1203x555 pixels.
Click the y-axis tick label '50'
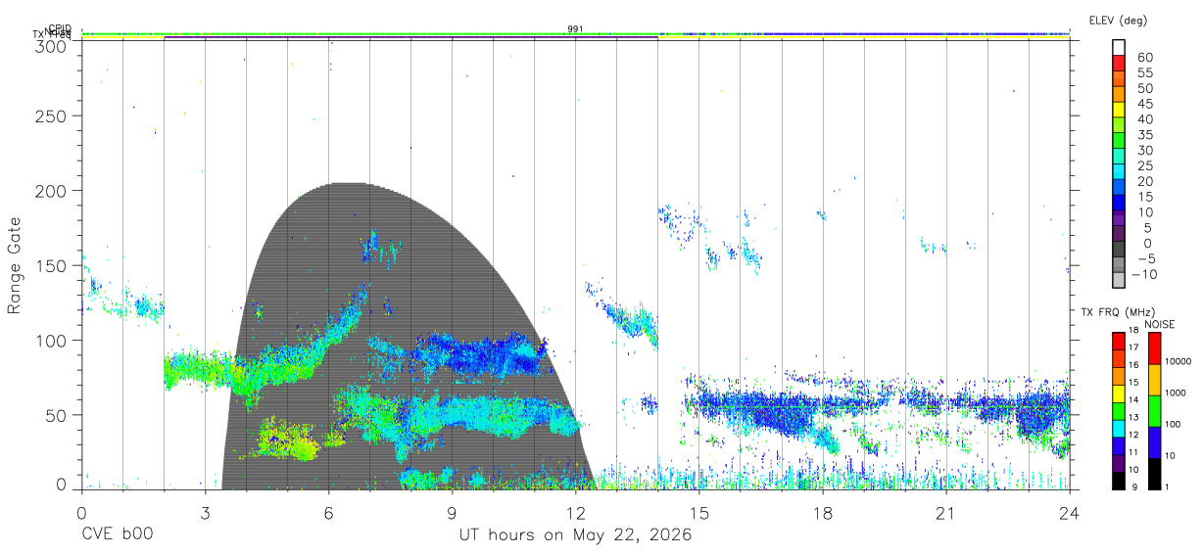pos(57,415)
